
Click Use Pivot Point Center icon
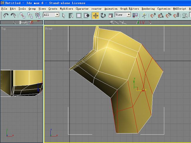coord(135,16)
